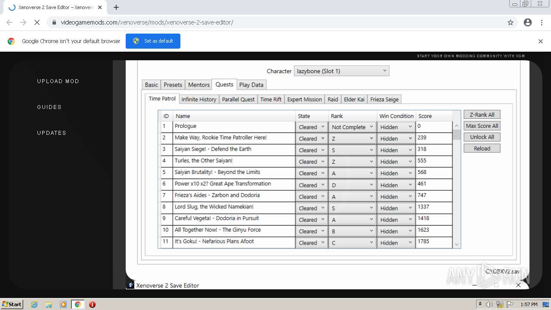551x310 pixels.
Task: Switch to the Basic tab
Action: [x=151, y=85]
